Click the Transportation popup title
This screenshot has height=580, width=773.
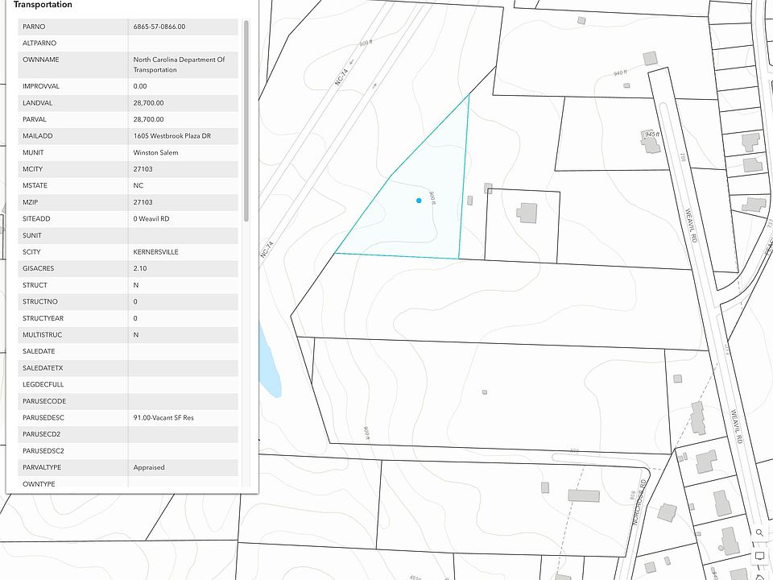pos(43,5)
